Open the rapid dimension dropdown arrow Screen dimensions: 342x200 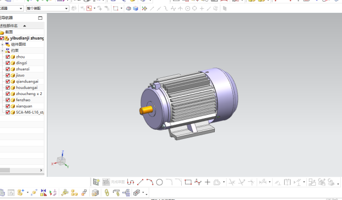pos(270,182)
